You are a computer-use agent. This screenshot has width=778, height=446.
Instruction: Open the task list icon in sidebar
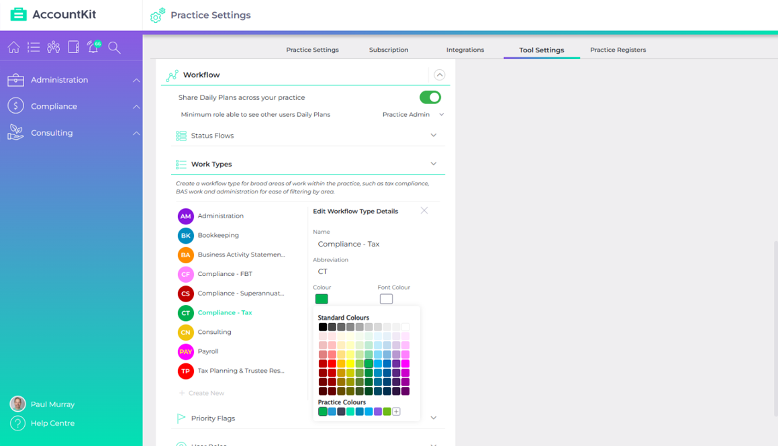[x=34, y=47]
